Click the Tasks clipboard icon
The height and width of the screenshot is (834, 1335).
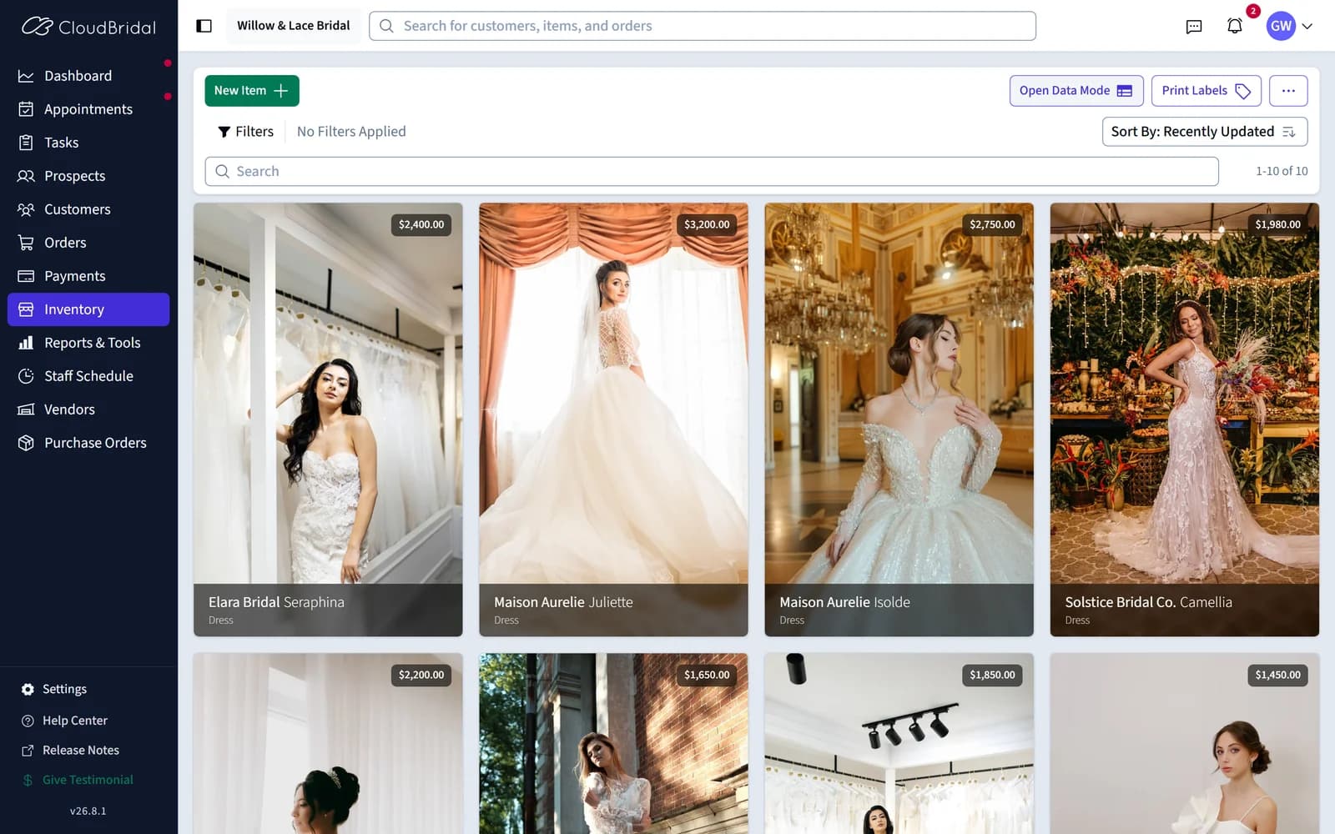[x=26, y=143]
